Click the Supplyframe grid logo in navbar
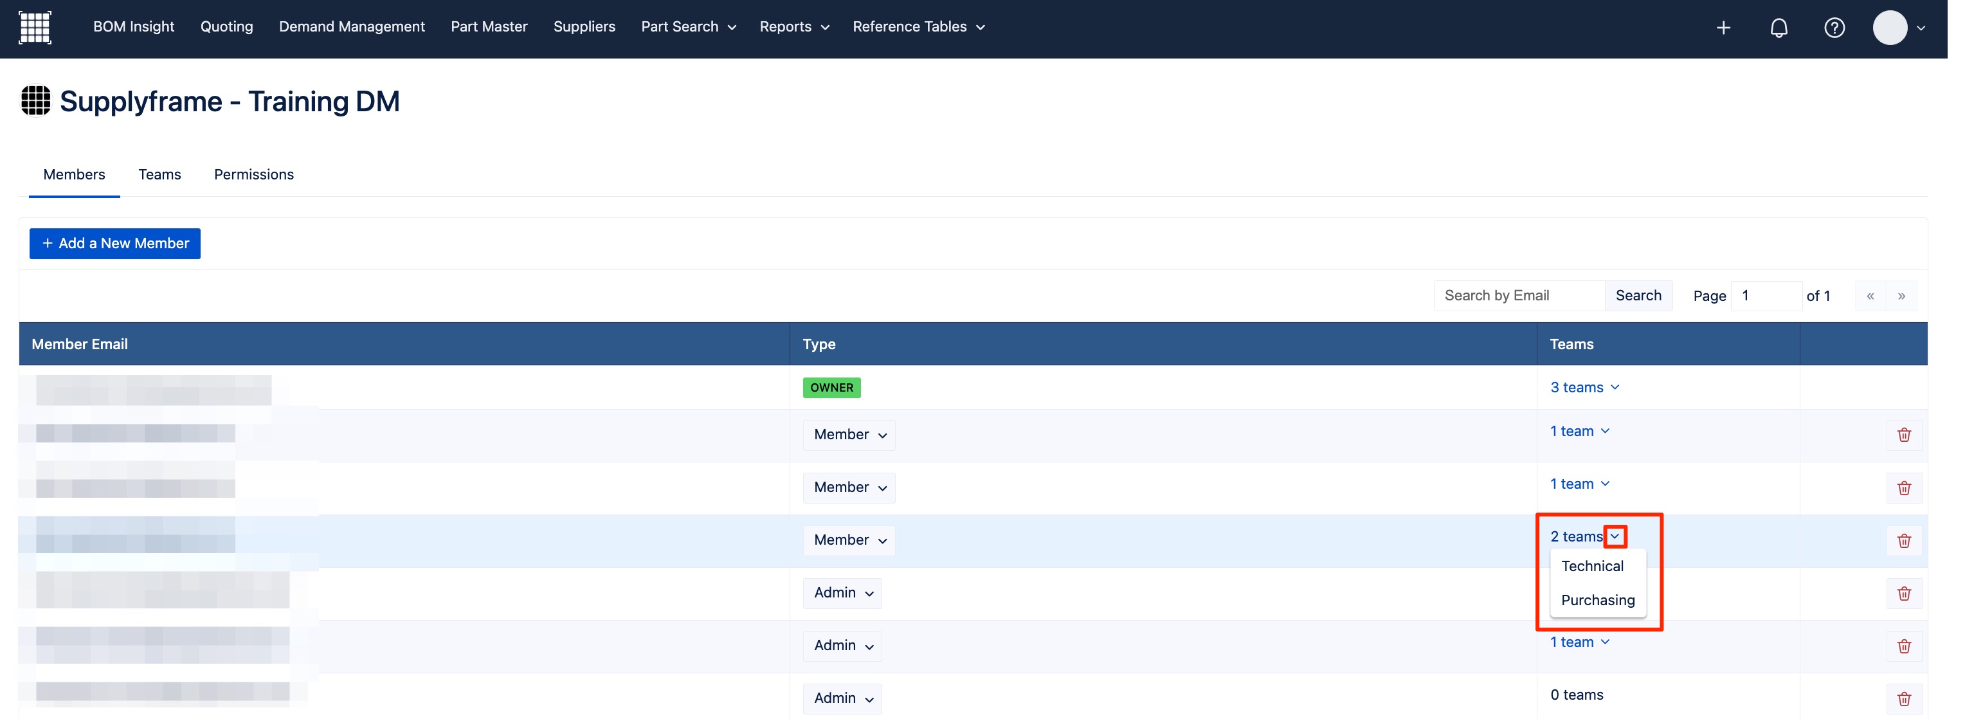This screenshot has height=719, width=1974. (35, 28)
